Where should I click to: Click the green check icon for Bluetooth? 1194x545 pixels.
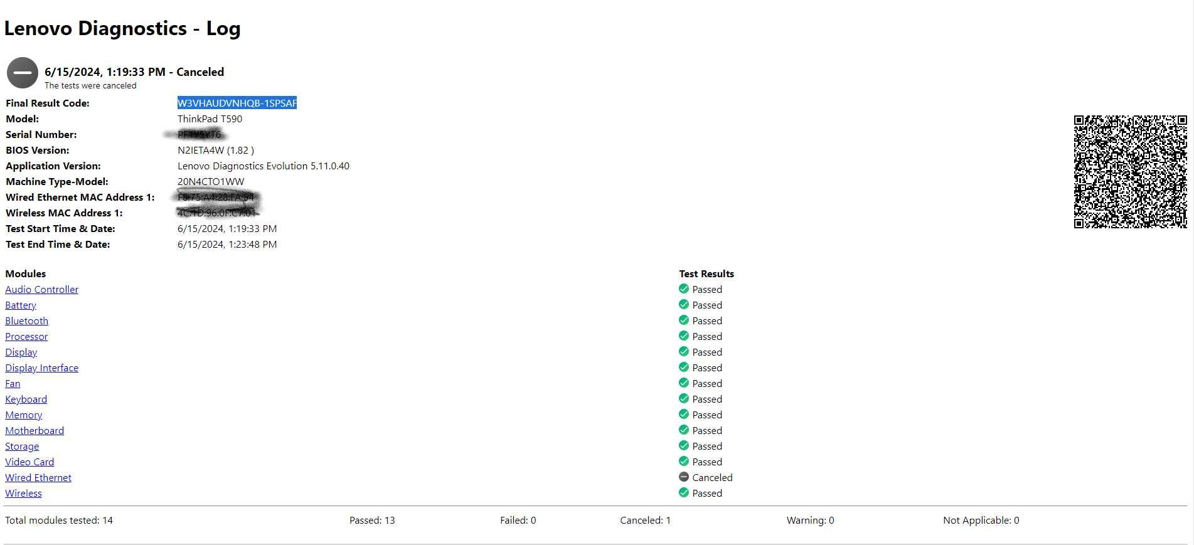(x=684, y=320)
